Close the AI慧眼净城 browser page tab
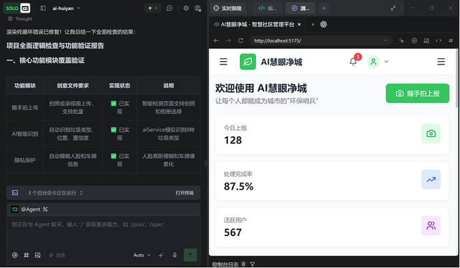Image resolution: width=460 pixels, height=268 pixels. tap(299, 25)
